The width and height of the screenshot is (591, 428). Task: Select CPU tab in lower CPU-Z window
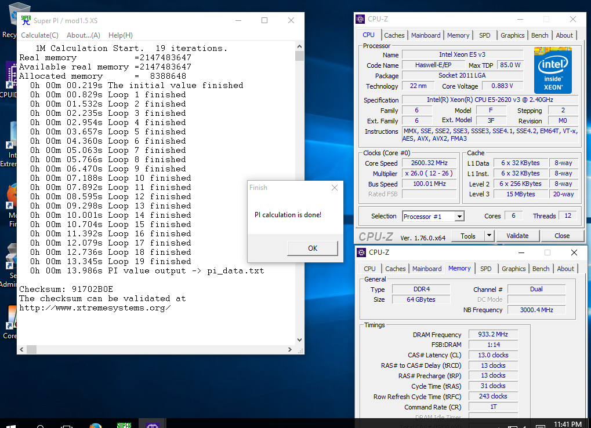(369, 269)
